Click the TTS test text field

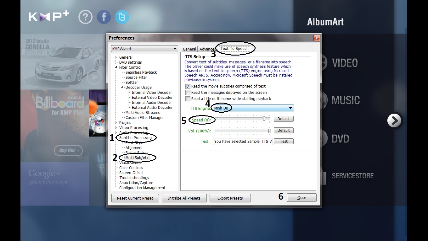243,142
